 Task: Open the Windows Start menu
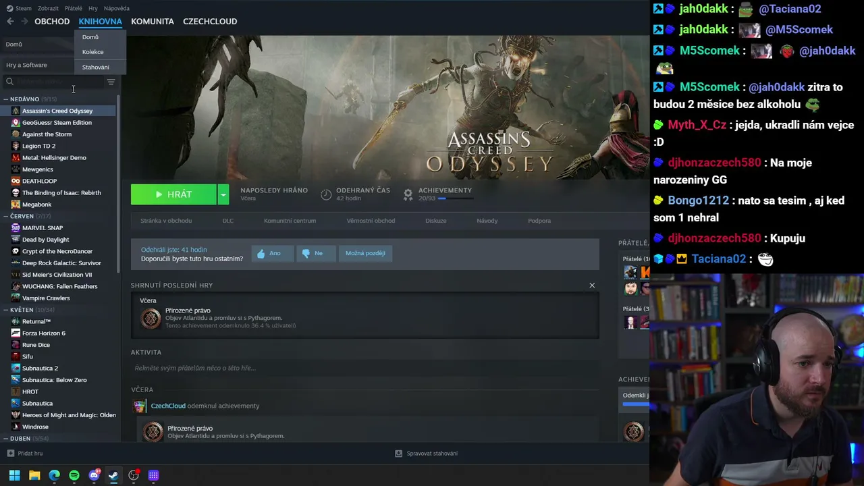14,475
